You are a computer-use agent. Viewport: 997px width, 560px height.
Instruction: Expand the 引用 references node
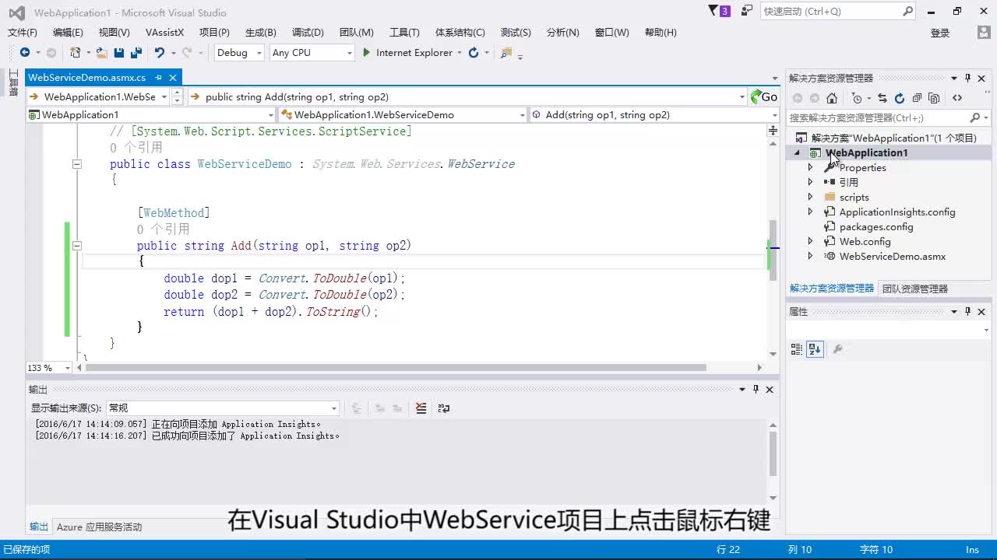[x=810, y=182]
